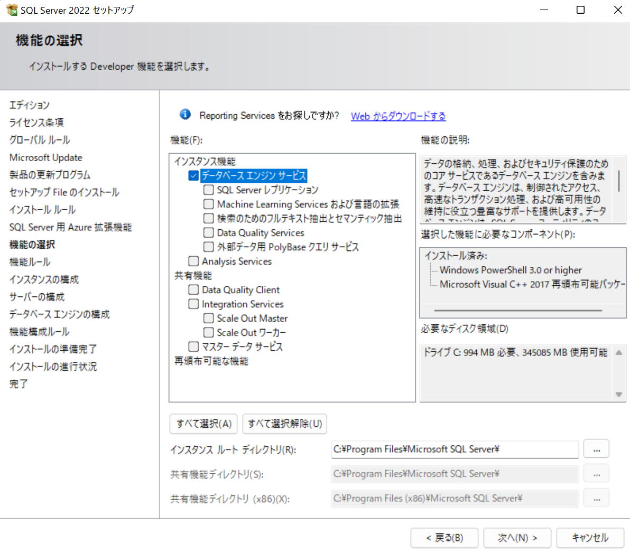Click ライセンス条項 step in sidebar
The height and width of the screenshot is (552, 630).
point(36,123)
